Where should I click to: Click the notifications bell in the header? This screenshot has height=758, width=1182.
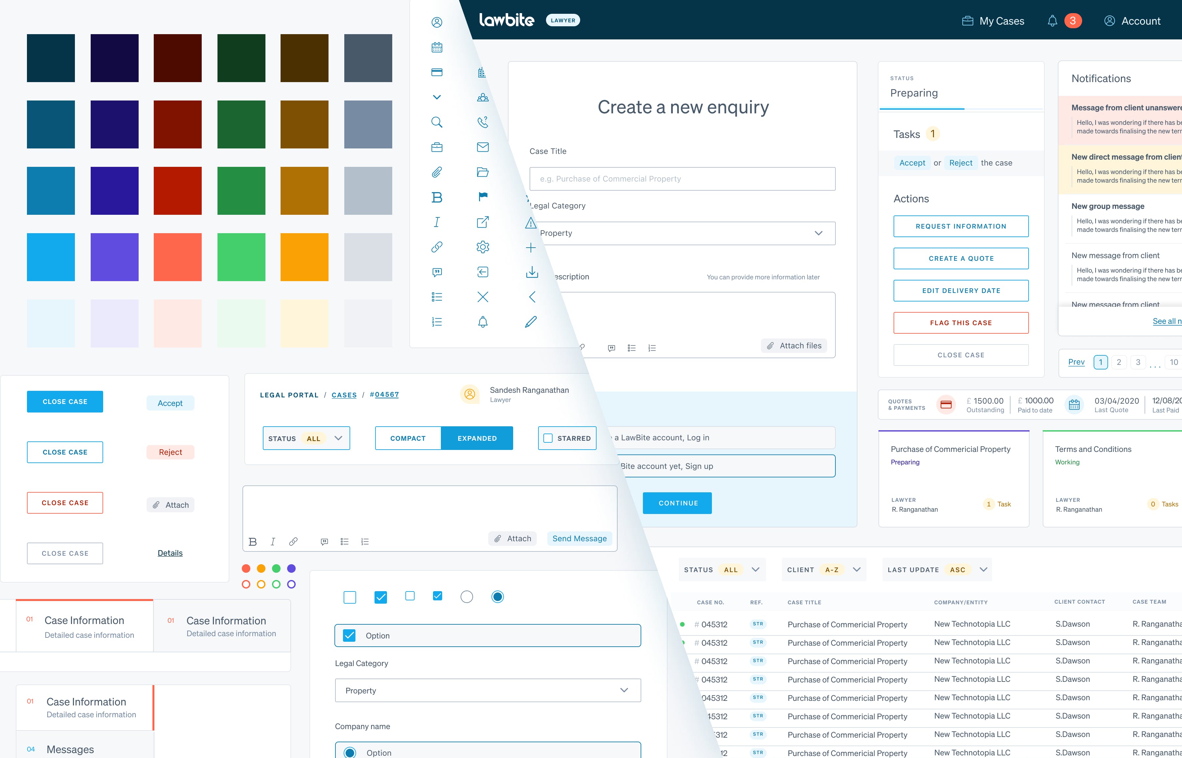click(x=1052, y=21)
